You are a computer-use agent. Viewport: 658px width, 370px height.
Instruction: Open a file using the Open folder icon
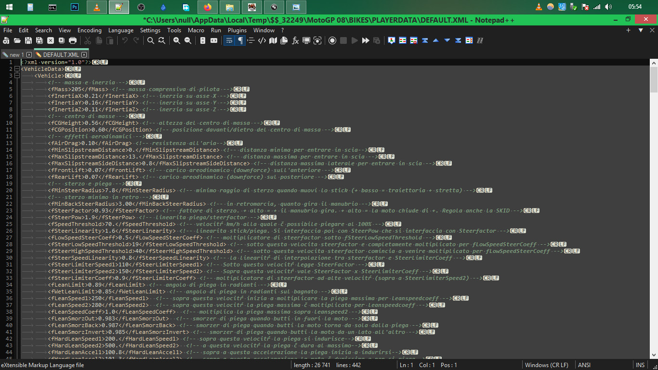coord(18,40)
